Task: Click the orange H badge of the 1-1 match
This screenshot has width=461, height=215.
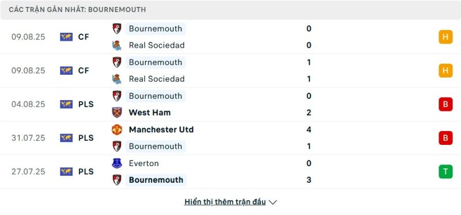Action: coord(445,70)
